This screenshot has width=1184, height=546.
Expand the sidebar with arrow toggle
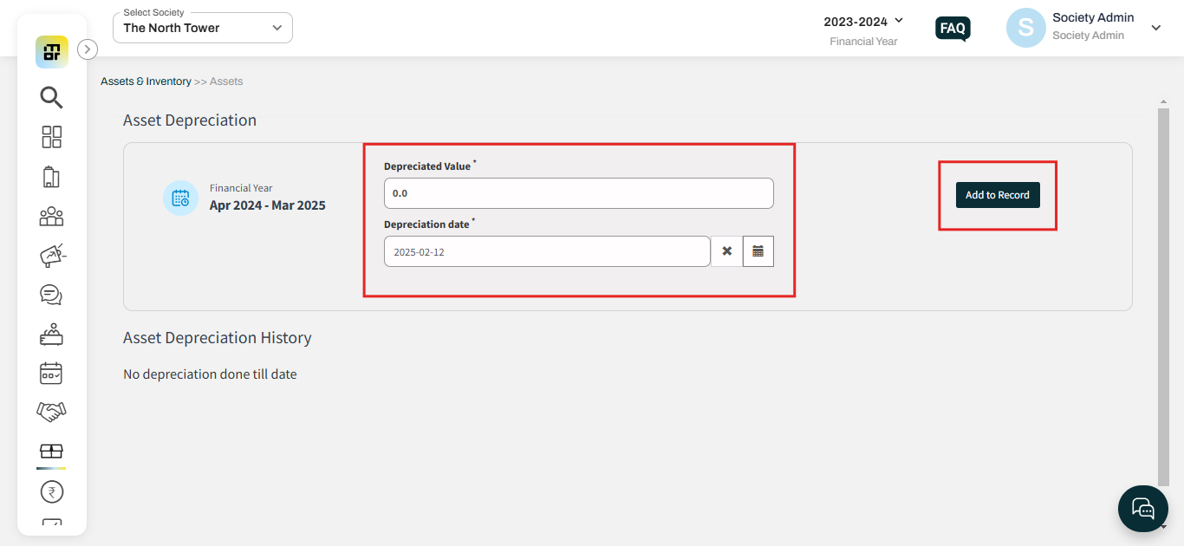(x=88, y=49)
